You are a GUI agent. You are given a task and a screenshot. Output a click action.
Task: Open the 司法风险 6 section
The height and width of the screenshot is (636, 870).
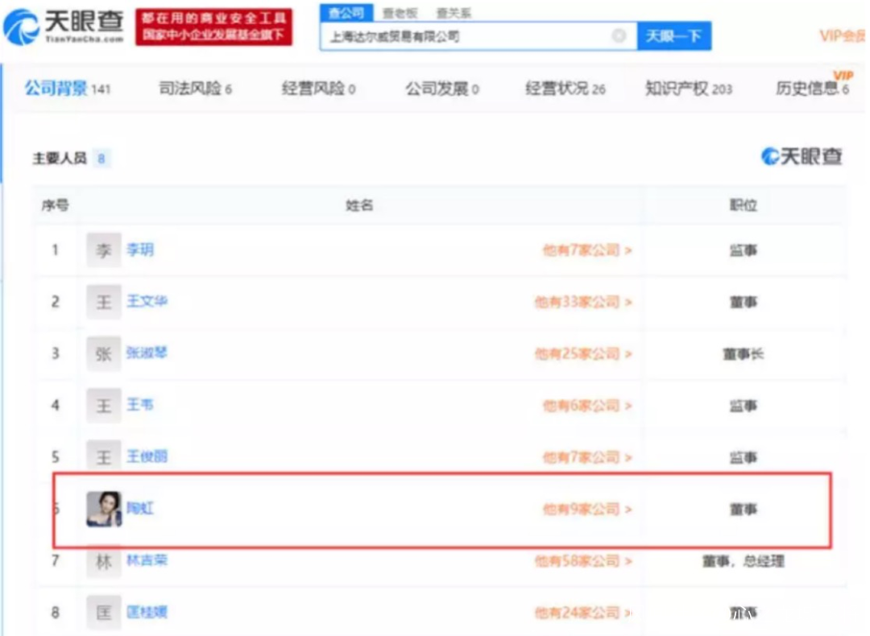pos(195,89)
